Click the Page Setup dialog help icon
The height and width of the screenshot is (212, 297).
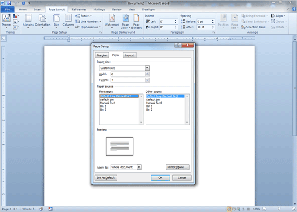coord(178,45)
